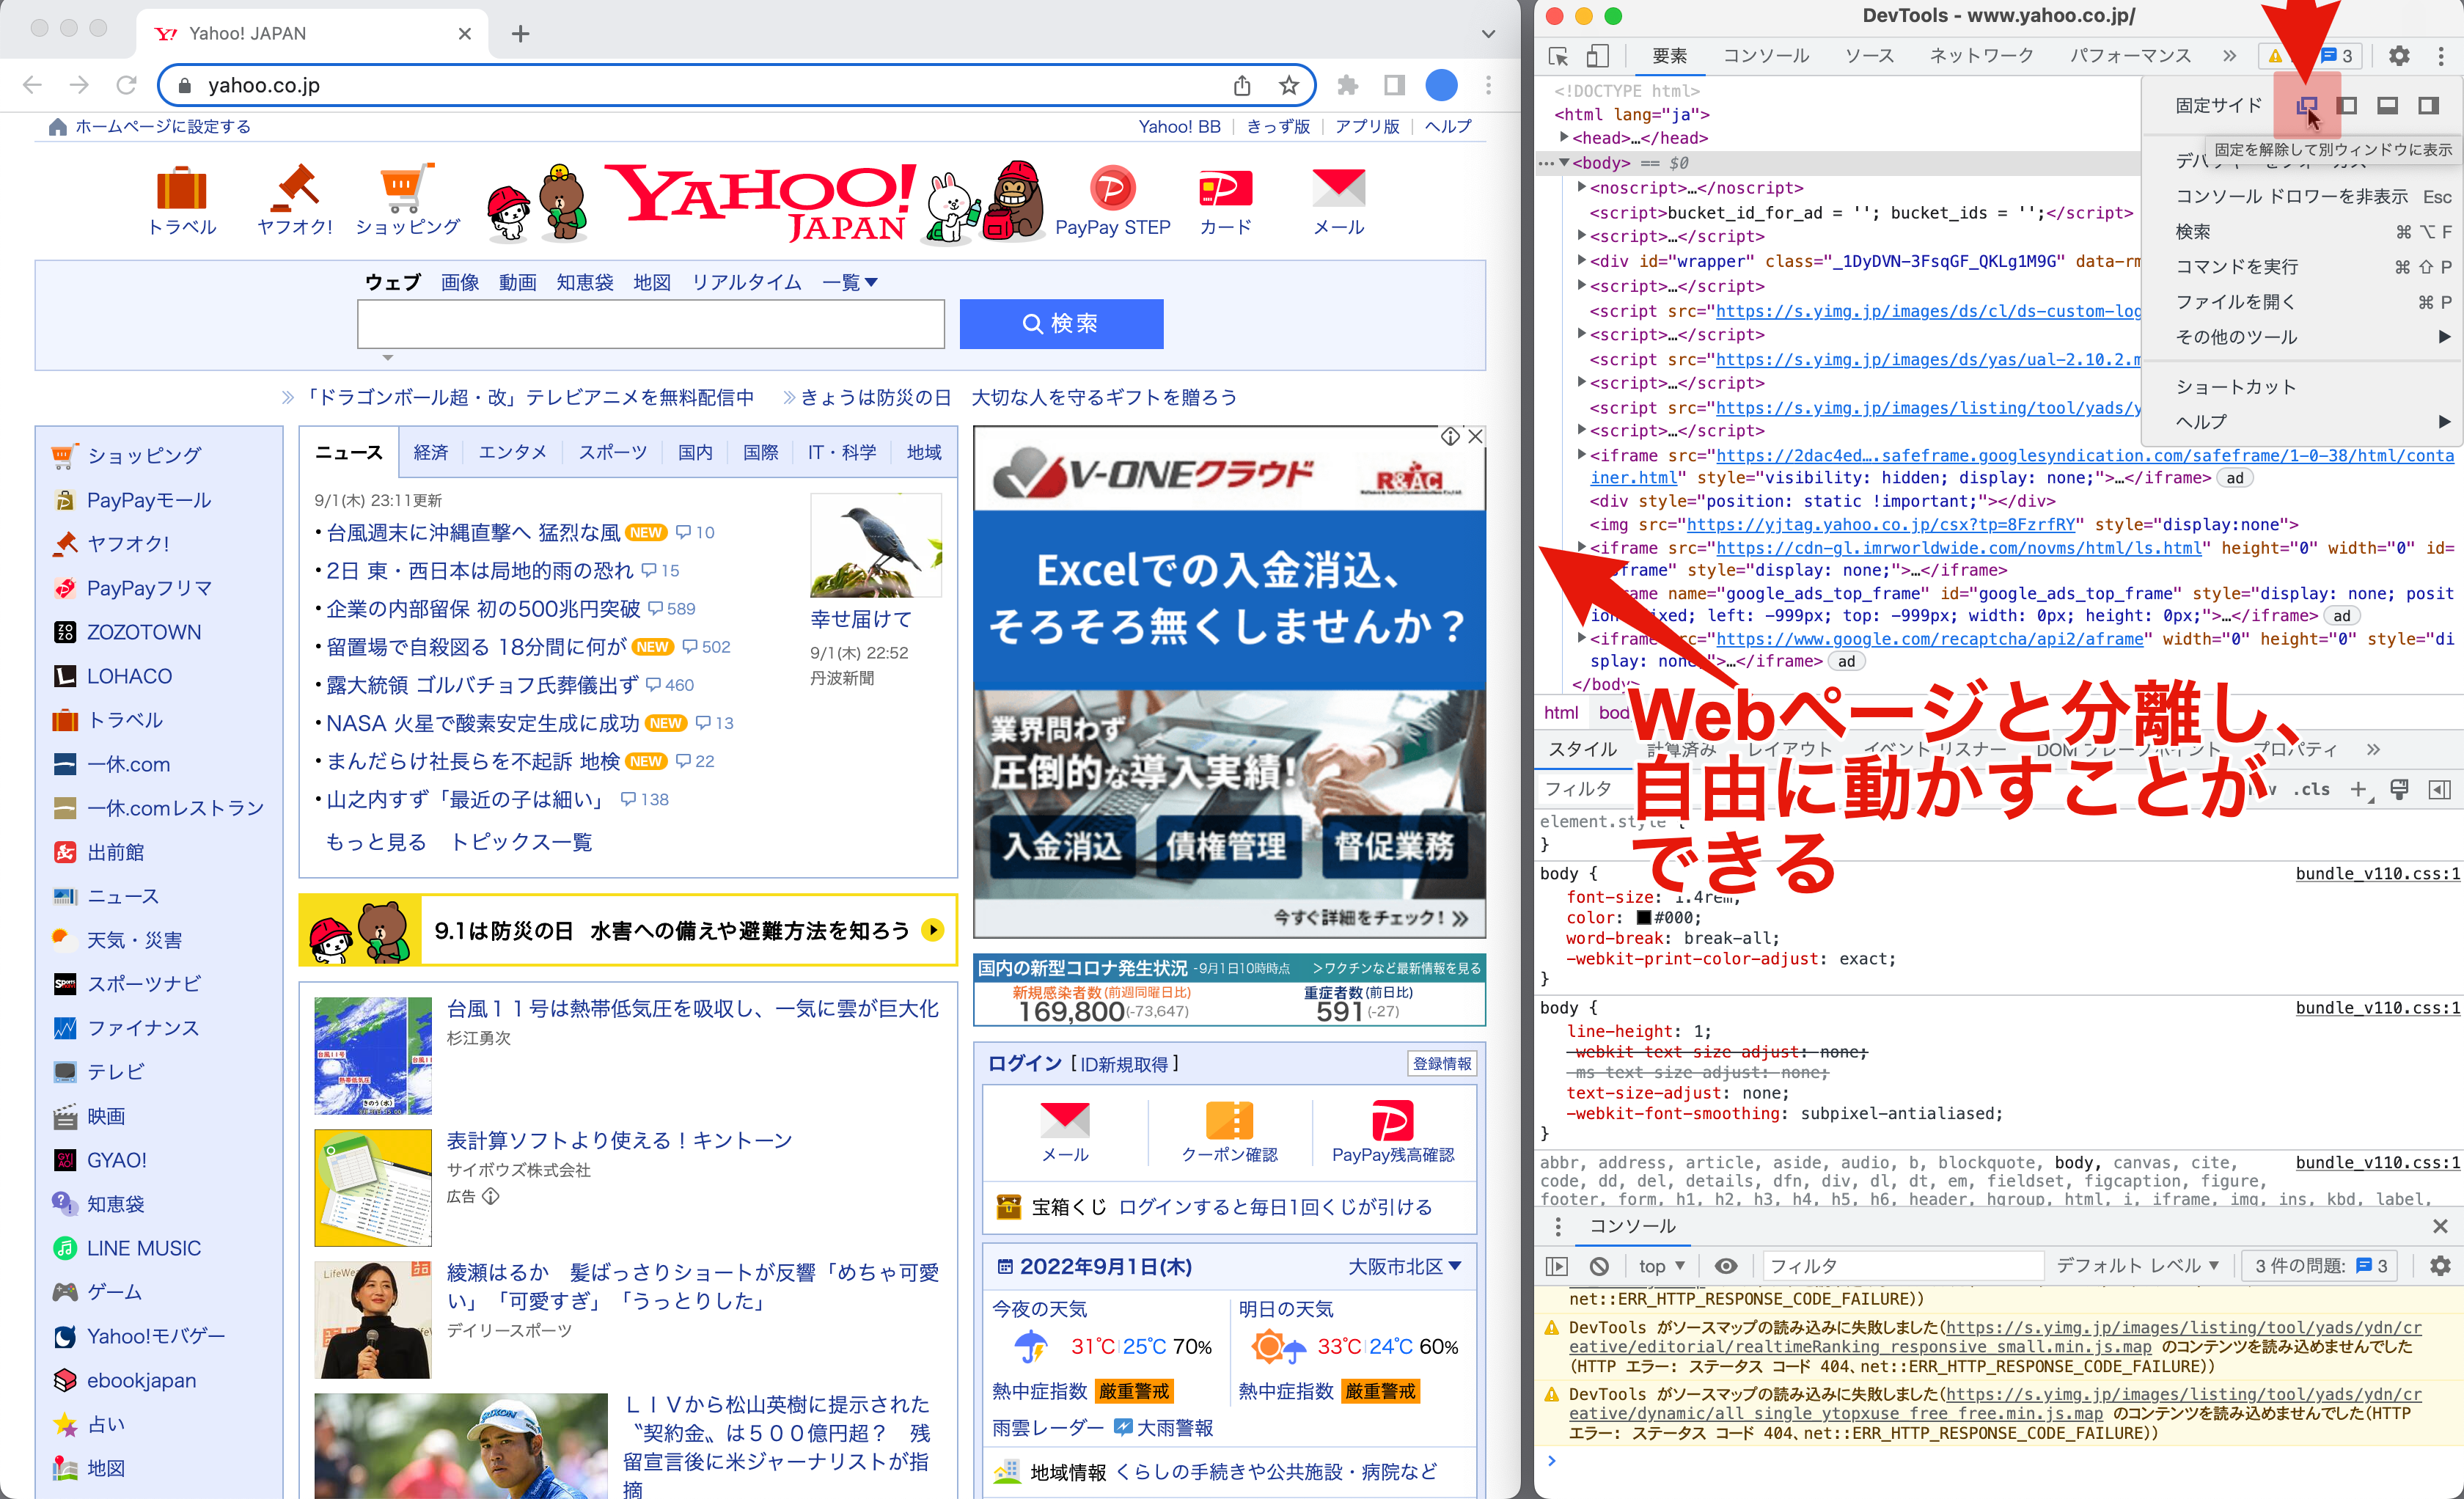Open console drawer three-dot menu
Viewport: 2464px width, 1499px height.
tap(1557, 1226)
